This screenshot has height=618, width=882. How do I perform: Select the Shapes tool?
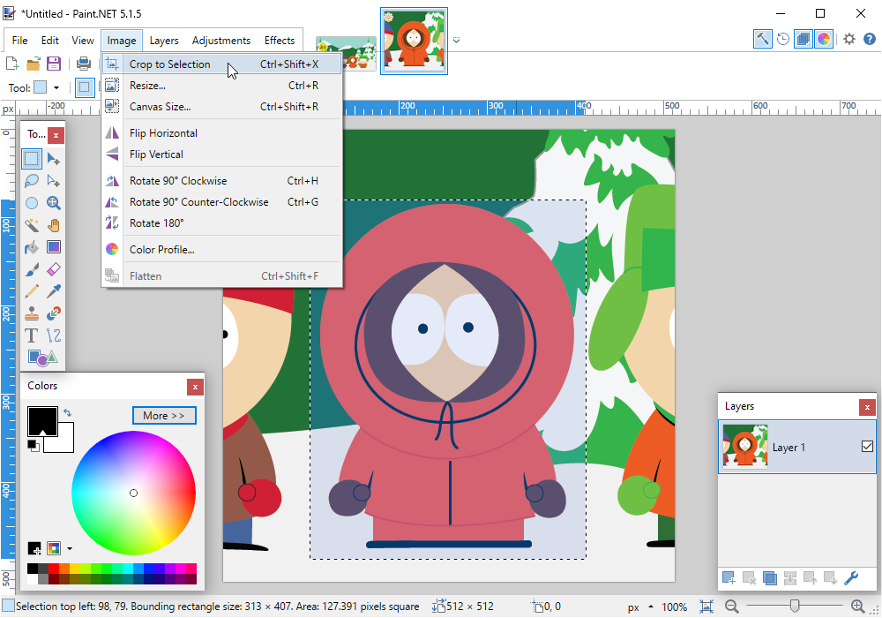[x=42, y=358]
